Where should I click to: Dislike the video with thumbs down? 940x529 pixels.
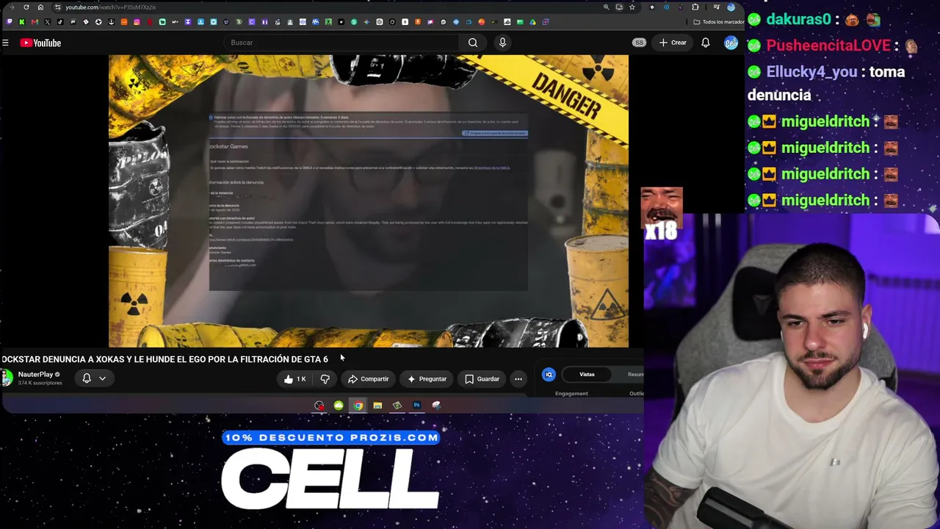point(325,379)
